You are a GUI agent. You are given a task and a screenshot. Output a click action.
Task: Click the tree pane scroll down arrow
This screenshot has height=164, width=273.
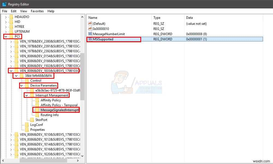(x=82, y=156)
